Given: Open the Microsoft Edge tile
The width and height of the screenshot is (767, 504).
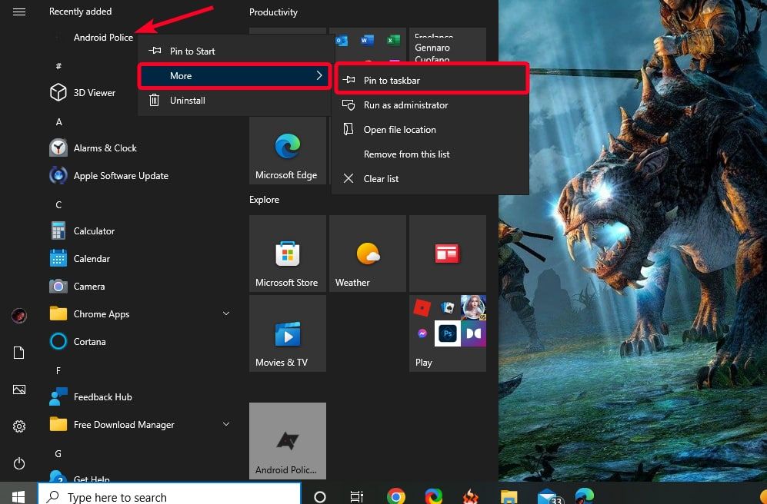Looking at the screenshot, I should [x=288, y=151].
